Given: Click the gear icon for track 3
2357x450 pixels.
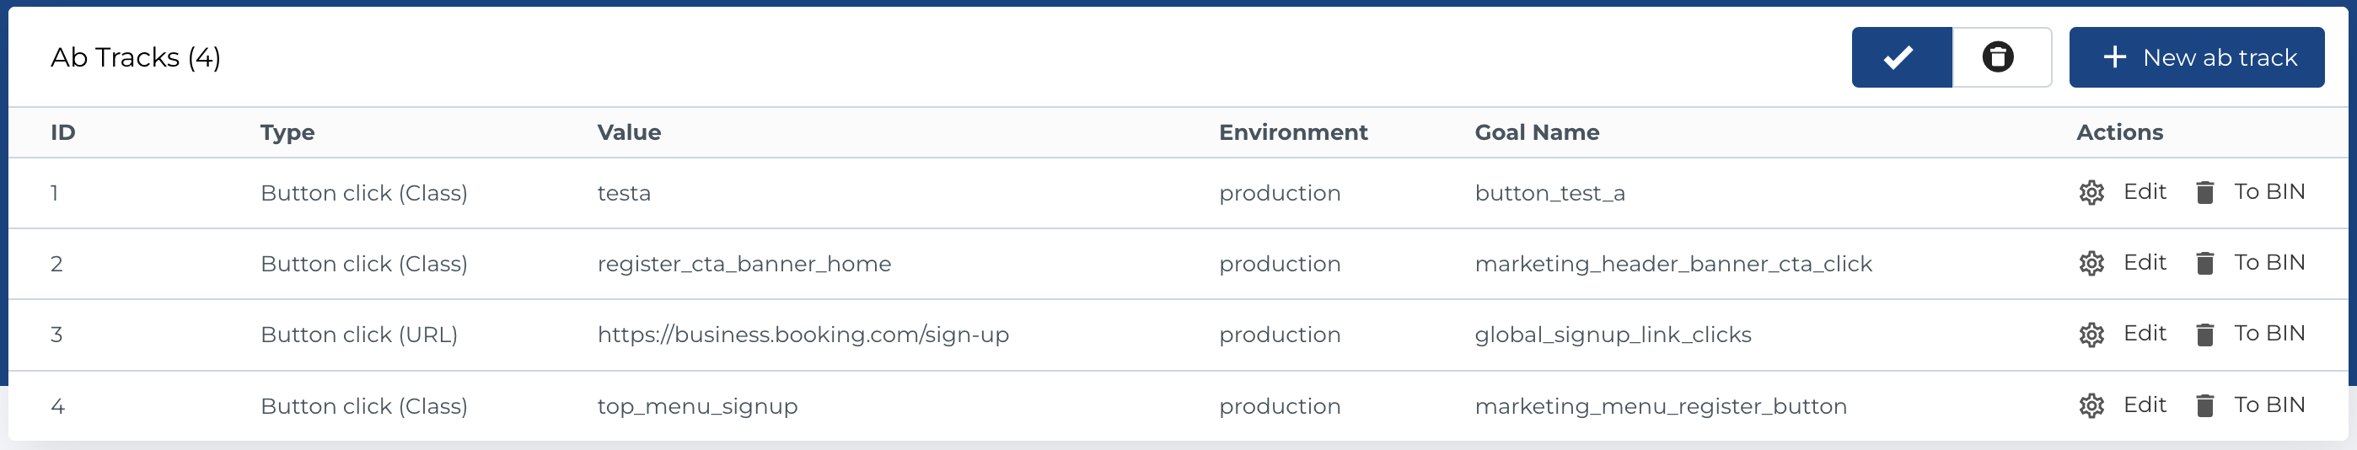Looking at the screenshot, I should pos(2091,335).
